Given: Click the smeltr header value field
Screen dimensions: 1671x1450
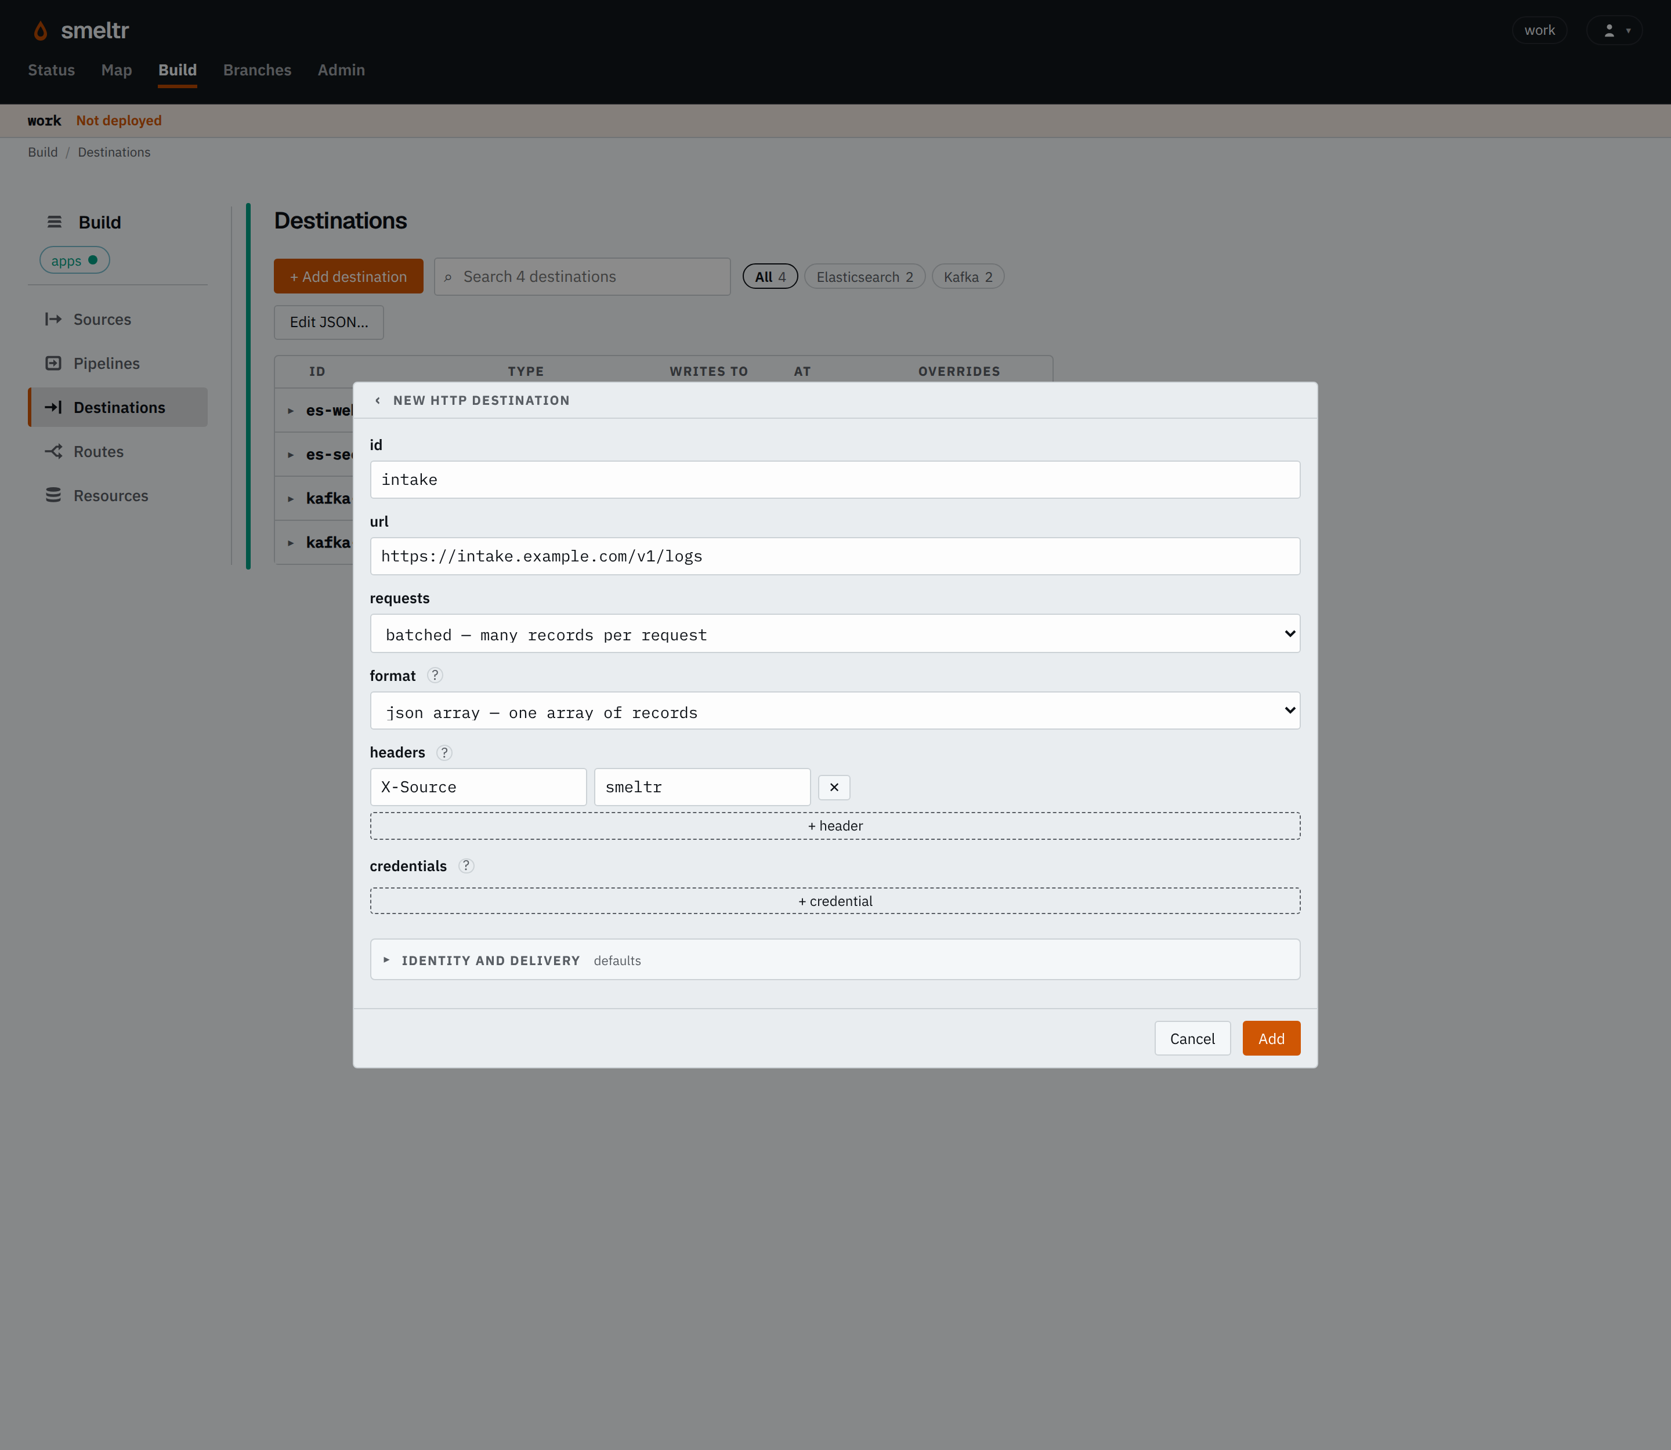Looking at the screenshot, I should [x=702, y=787].
